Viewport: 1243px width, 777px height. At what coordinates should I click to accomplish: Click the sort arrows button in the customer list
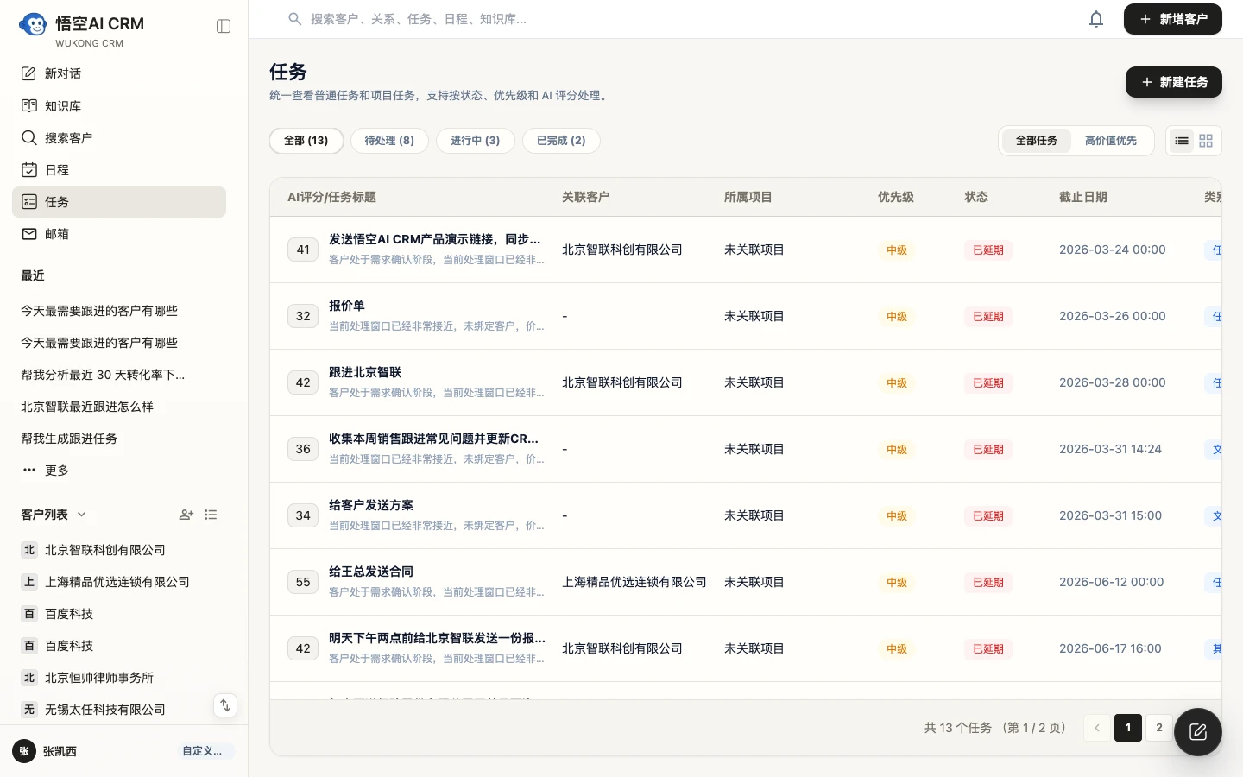[x=225, y=705]
